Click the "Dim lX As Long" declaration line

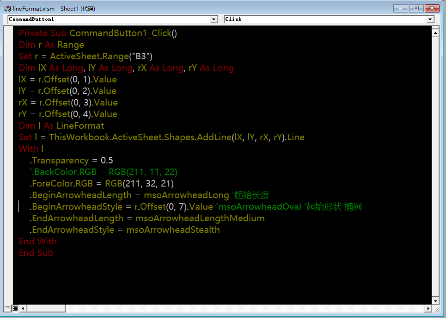click(126, 68)
